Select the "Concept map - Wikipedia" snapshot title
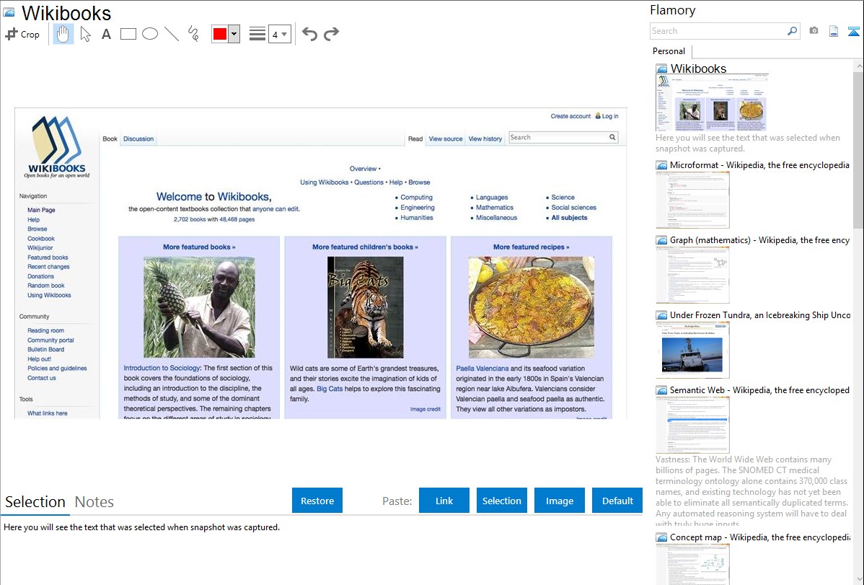 pyautogui.click(x=759, y=537)
